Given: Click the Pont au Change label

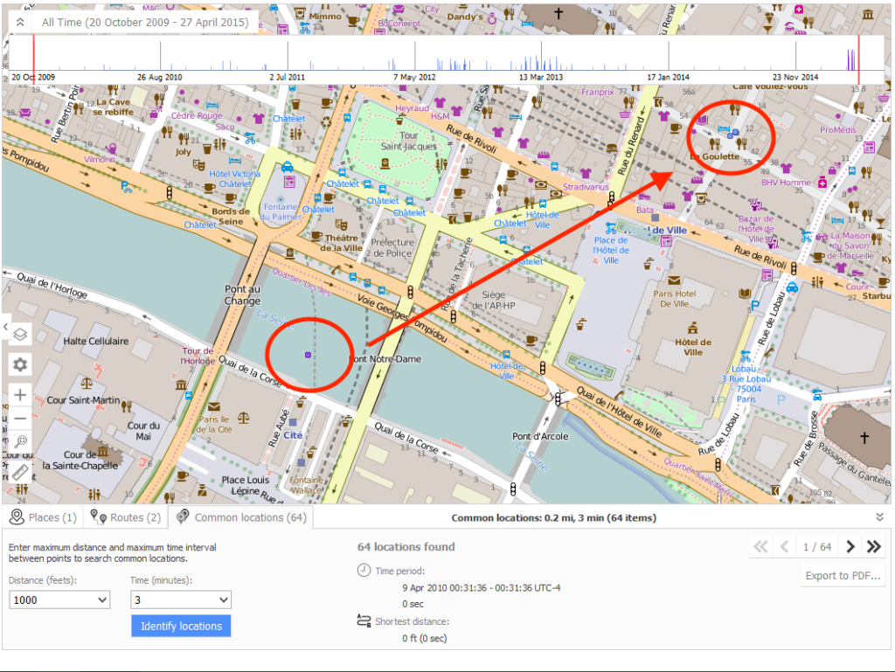Looking at the screenshot, I should pyautogui.click(x=243, y=294).
